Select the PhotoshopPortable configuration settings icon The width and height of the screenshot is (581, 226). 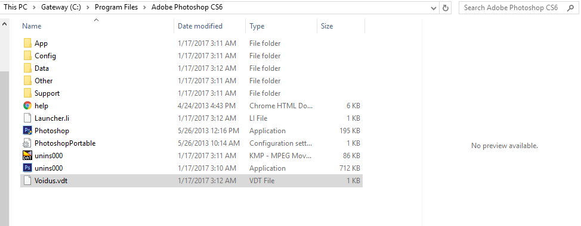click(27, 143)
